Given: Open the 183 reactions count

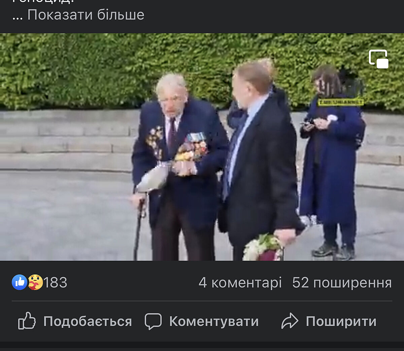Looking at the screenshot, I should pos(55,283).
